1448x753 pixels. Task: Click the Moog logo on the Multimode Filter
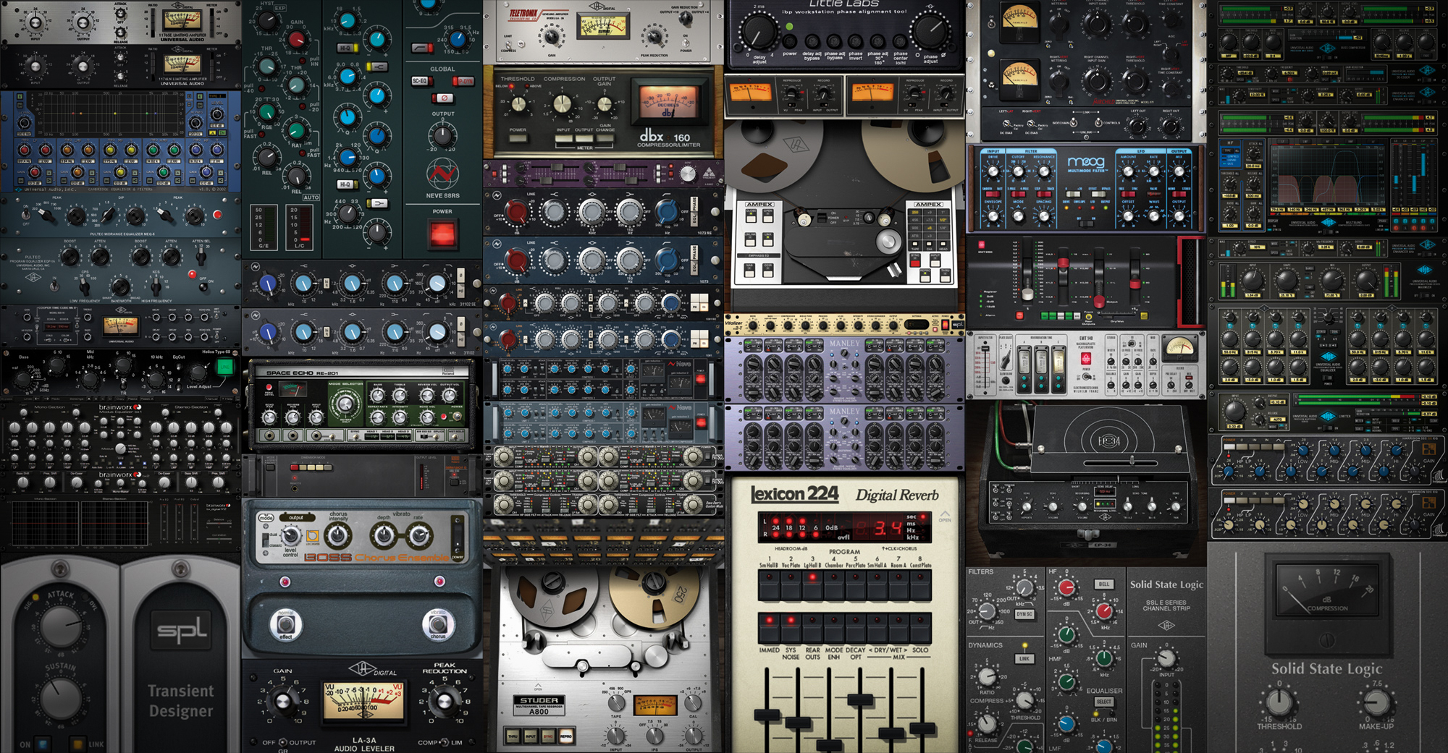click(1087, 163)
